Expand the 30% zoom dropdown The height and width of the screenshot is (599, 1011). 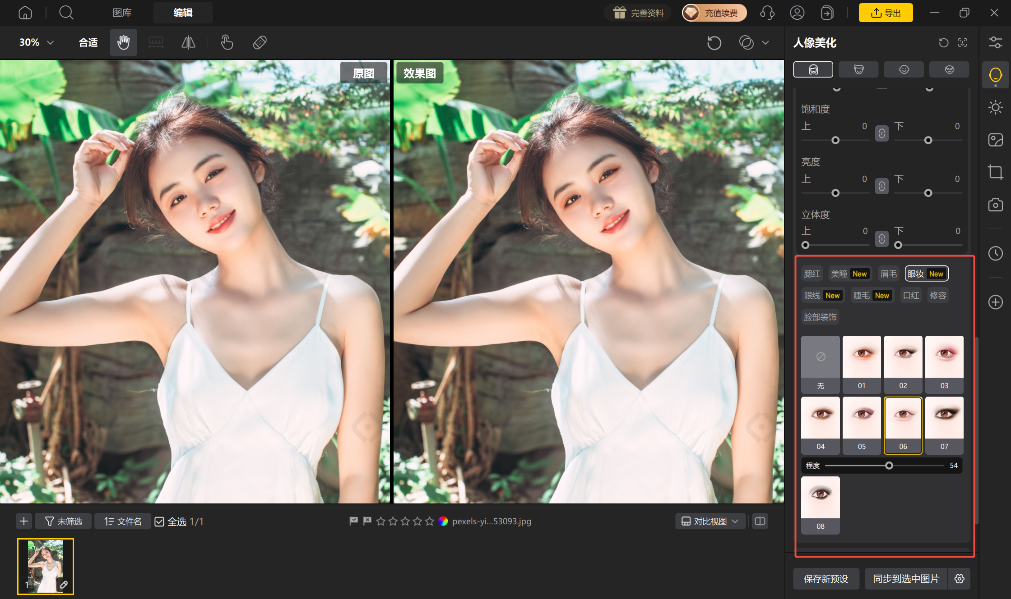pyautogui.click(x=37, y=42)
